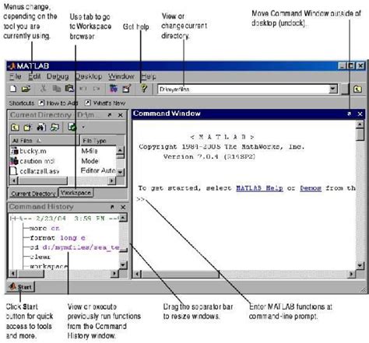This screenshot has height=343, width=369.
Task: Undock the Current Directory panel
Action: [110, 115]
